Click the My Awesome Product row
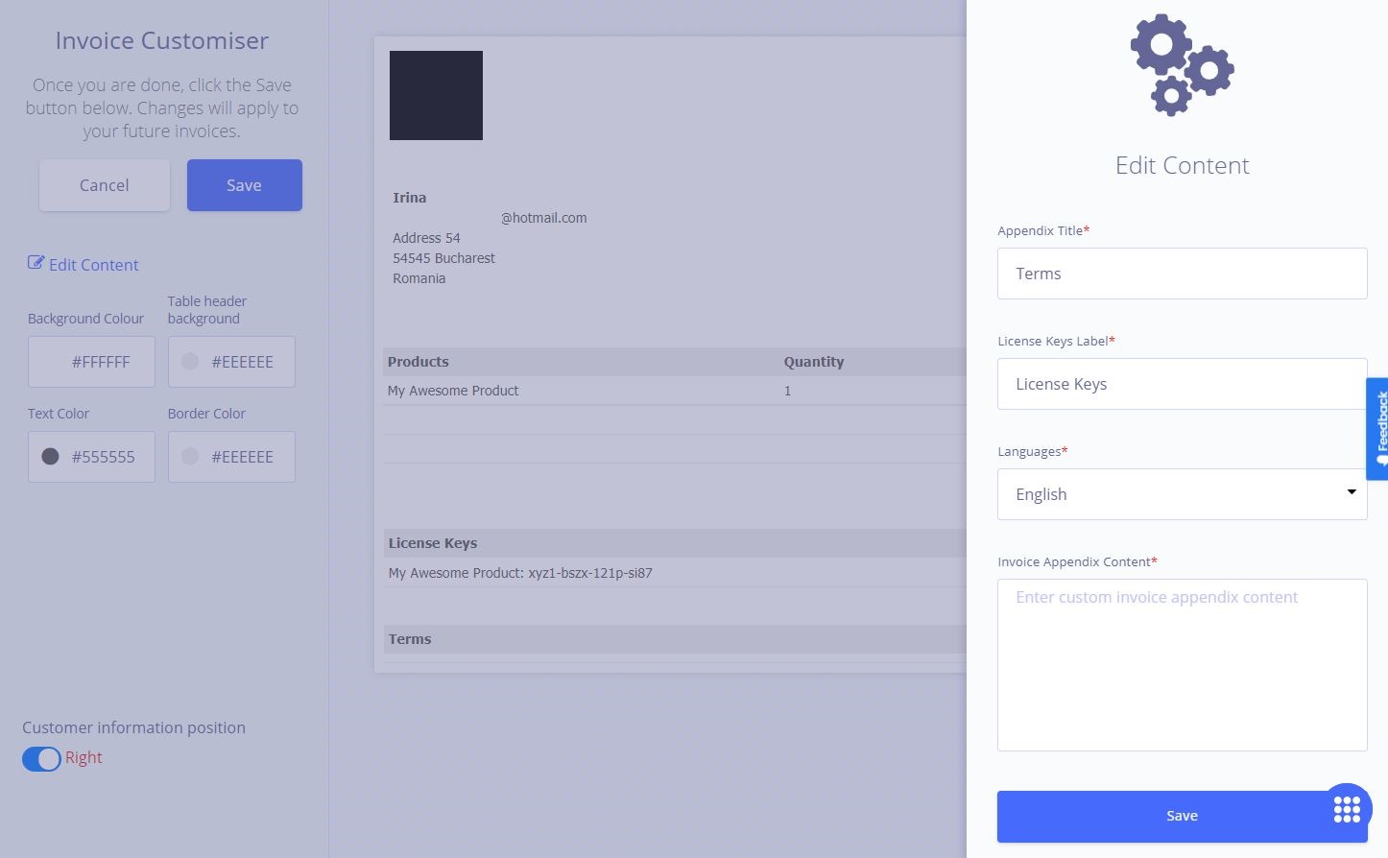This screenshot has height=858, width=1388. point(674,391)
